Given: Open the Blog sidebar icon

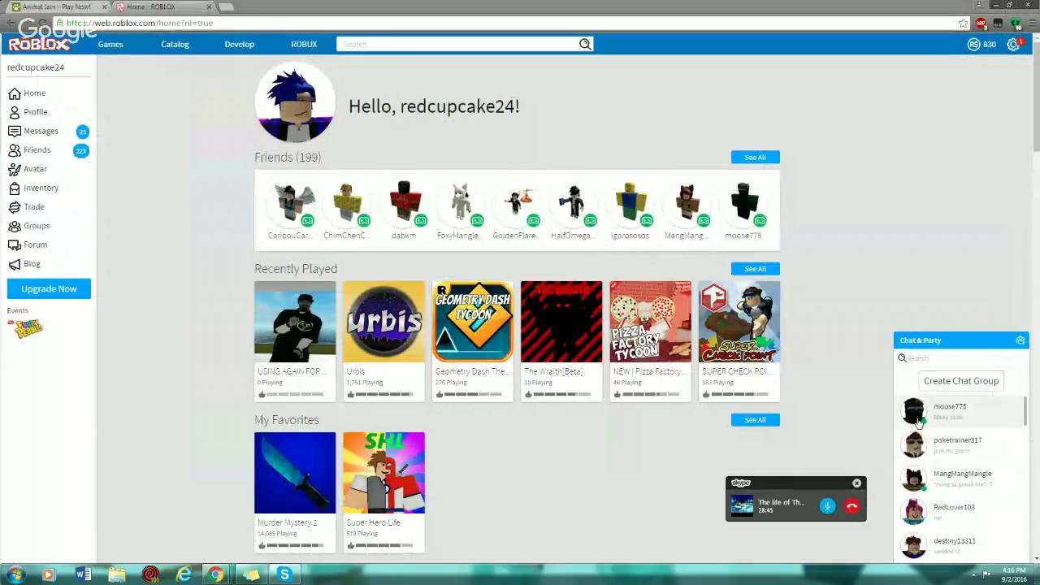Looking at the screenshot, I should point(15,264).
